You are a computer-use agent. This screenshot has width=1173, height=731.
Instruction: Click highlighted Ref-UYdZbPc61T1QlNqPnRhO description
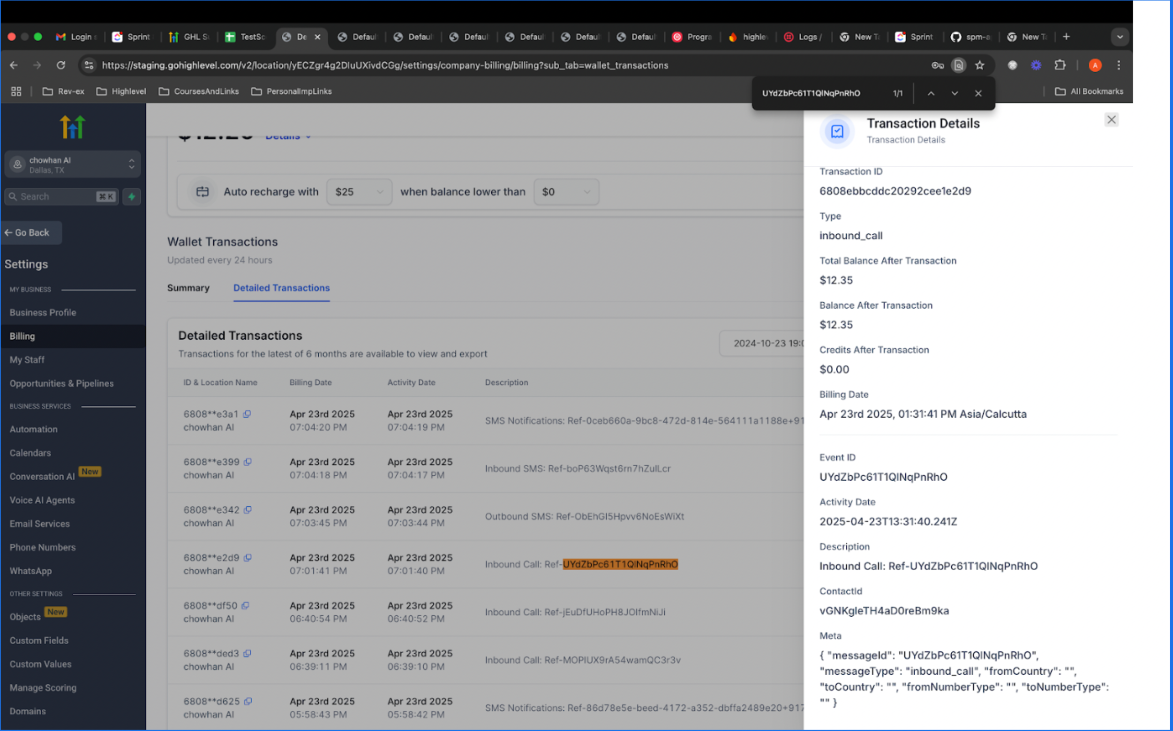pyautogui.click(x=621, y=564)
